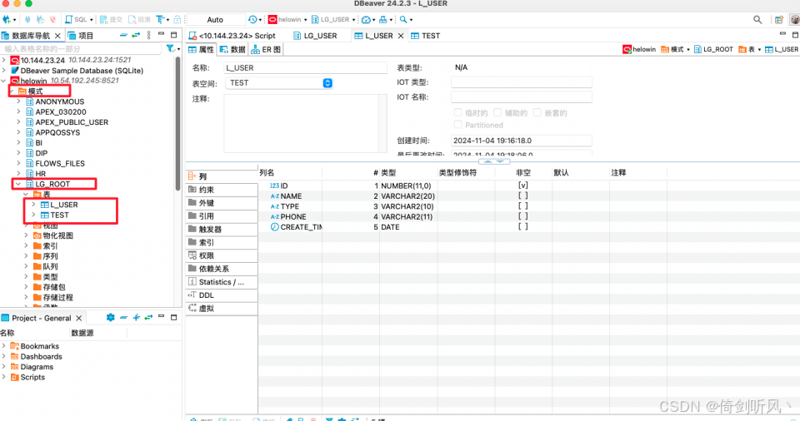Click the global search magnifier icon
Viewport: 800px width, 421px height.
(x=757, y=19)
